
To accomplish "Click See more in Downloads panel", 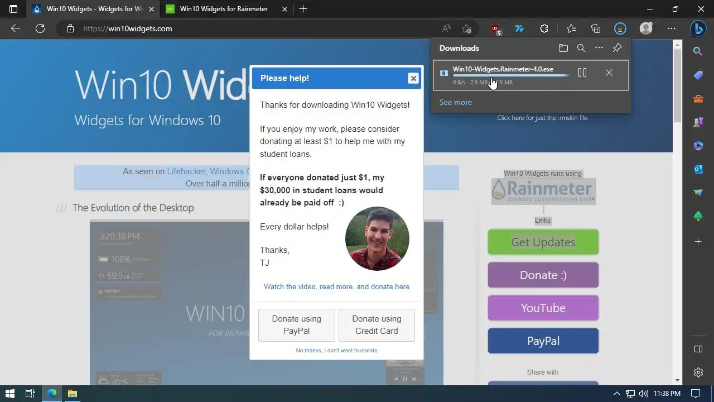I will tap(456, 102).
